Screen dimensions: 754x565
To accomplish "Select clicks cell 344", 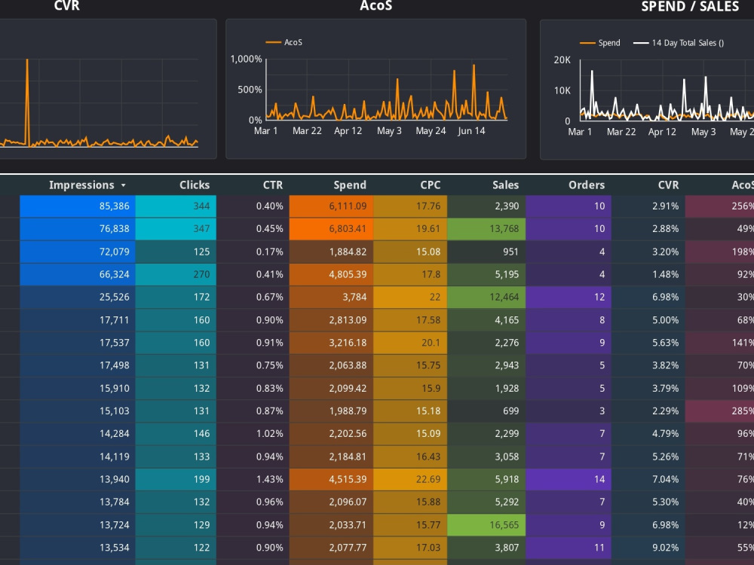I will pos(176,206).
